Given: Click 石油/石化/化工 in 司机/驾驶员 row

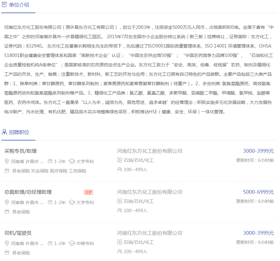Looking at the screenshot, I should (139, 242).
